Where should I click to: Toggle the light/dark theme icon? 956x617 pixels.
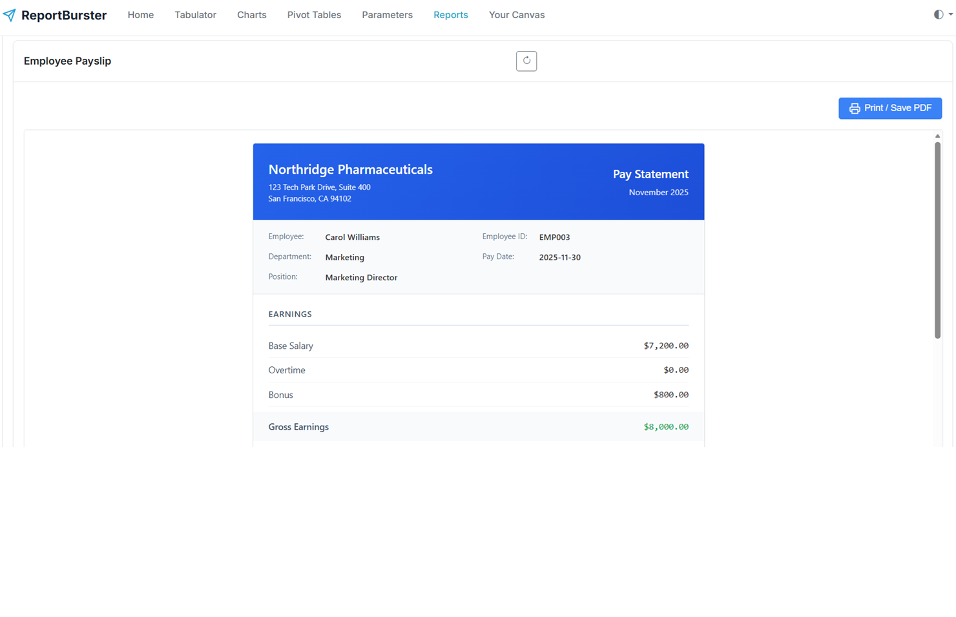click(938, 14)
